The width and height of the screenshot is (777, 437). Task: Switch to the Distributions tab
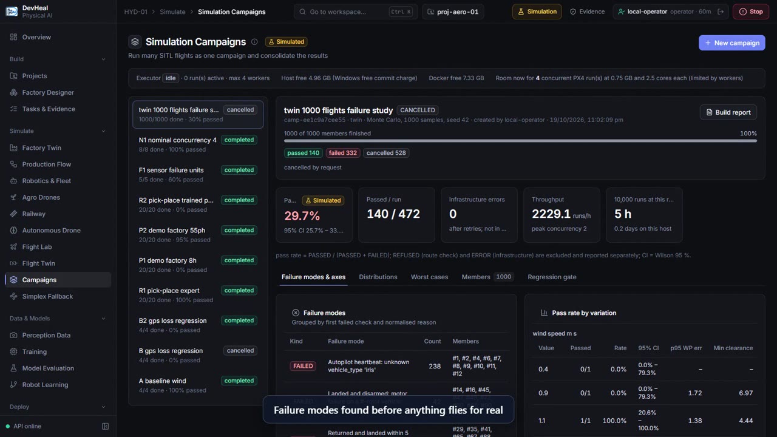pos(378,277)
